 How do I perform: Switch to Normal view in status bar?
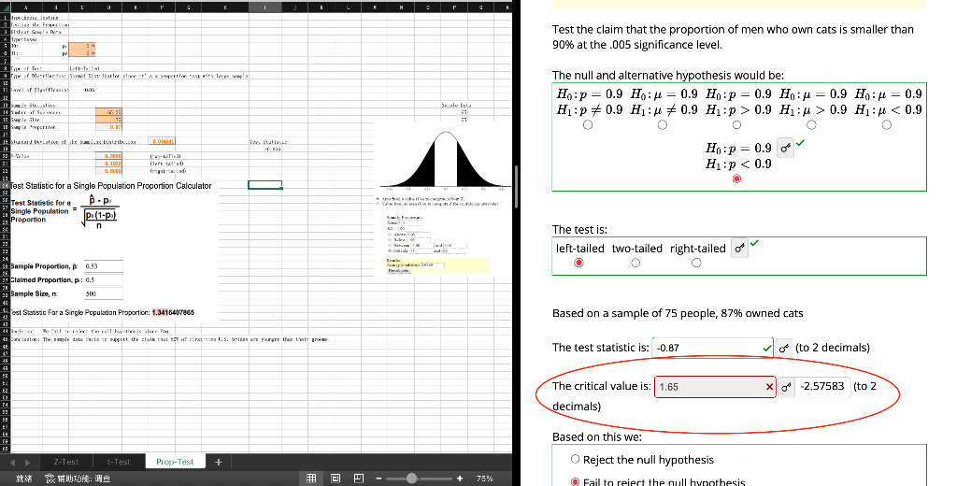pos(311,479)
